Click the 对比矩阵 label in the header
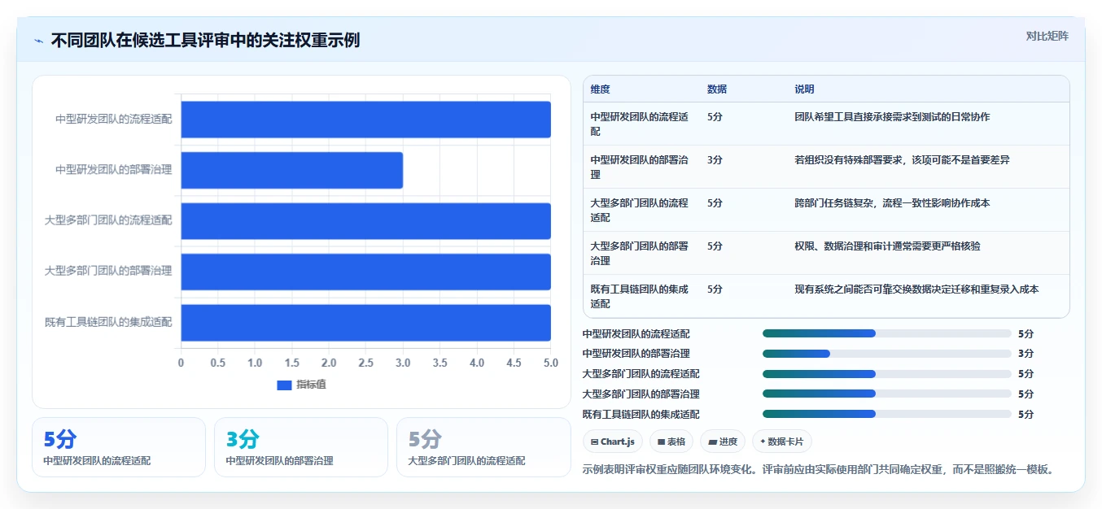1102x509 pixels. click(1047, 36)
